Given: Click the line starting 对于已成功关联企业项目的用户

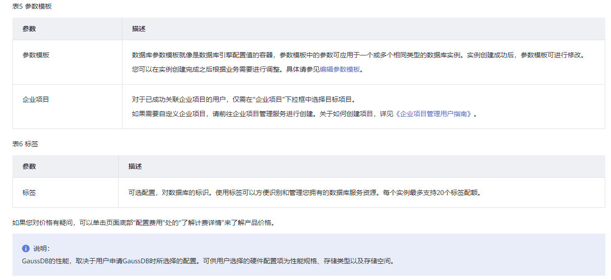Looking at the screenshot, I should (244, 99).
